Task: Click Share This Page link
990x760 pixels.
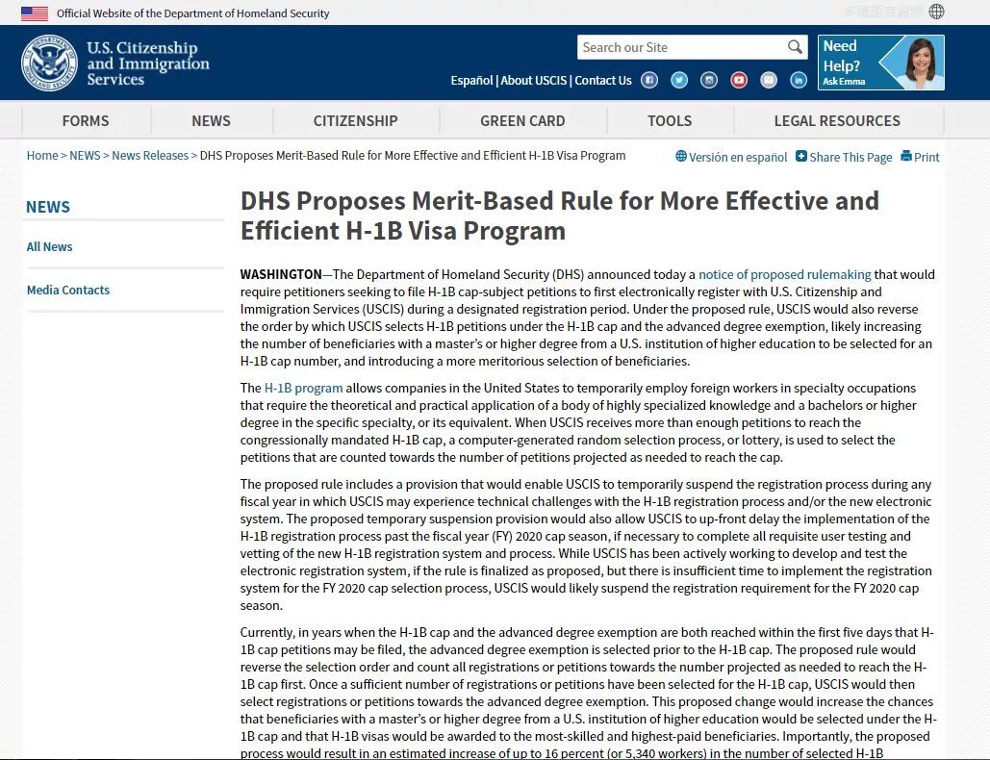Action: pyautogui.click(x=850, y=157)
